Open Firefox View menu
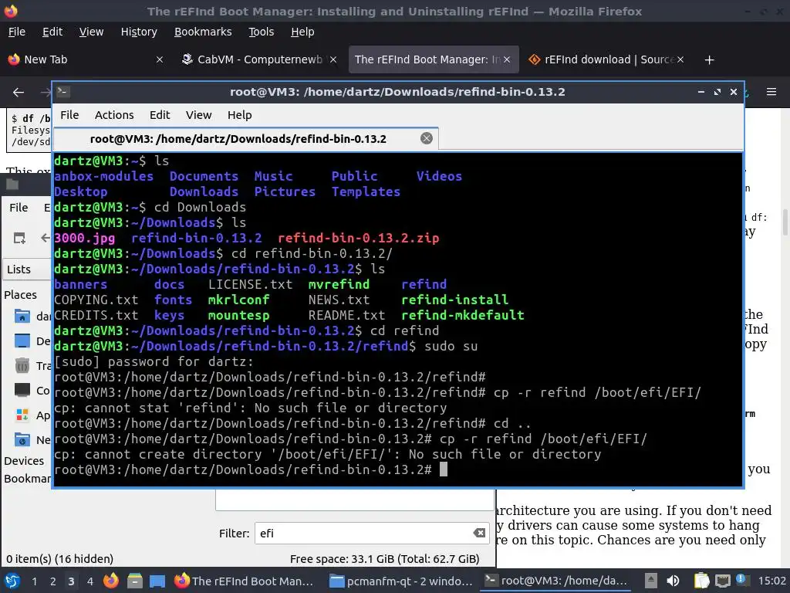The height and width of the screenshot is (593, 790). (91, 32)
